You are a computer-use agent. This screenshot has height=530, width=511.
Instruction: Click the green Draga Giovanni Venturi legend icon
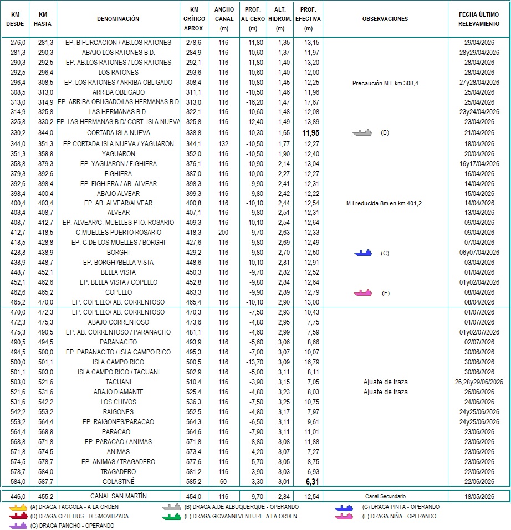tap(171, 517)
